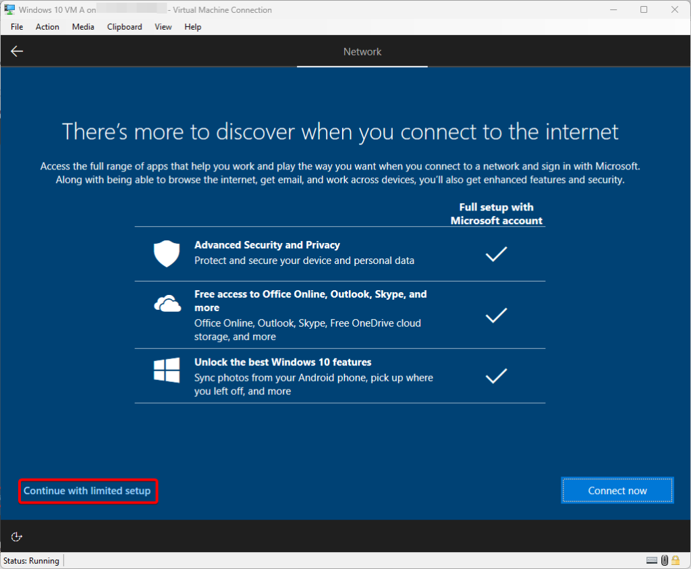The height and width of the screenshot is (569, 691).
Task: Open the Clipboard menu
Action: pyautogui.click(x=124, y=27)
